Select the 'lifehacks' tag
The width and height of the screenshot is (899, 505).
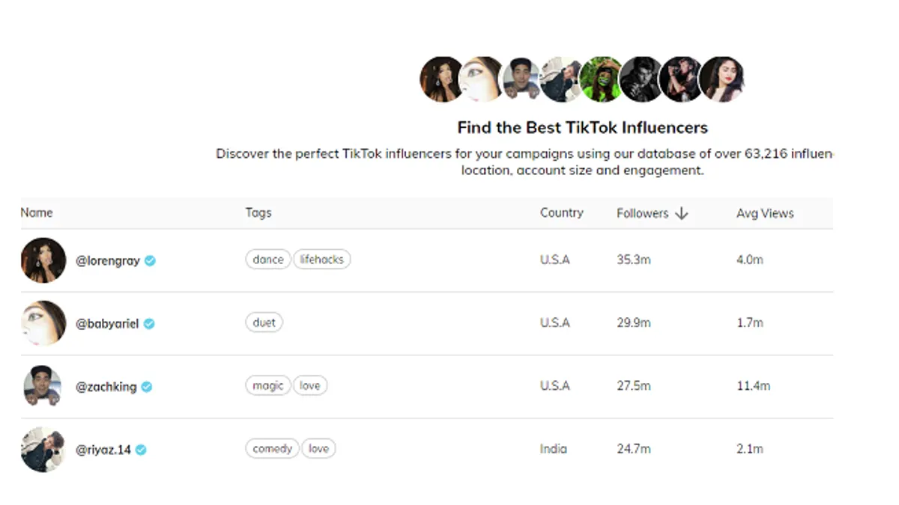tap(322, 260)
